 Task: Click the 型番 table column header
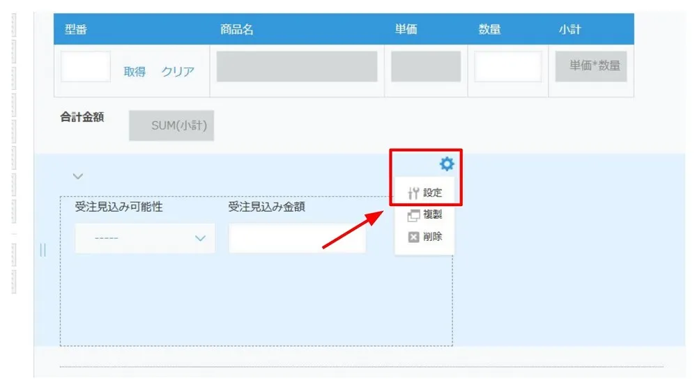pyautogui.click(x=75, y=30)
